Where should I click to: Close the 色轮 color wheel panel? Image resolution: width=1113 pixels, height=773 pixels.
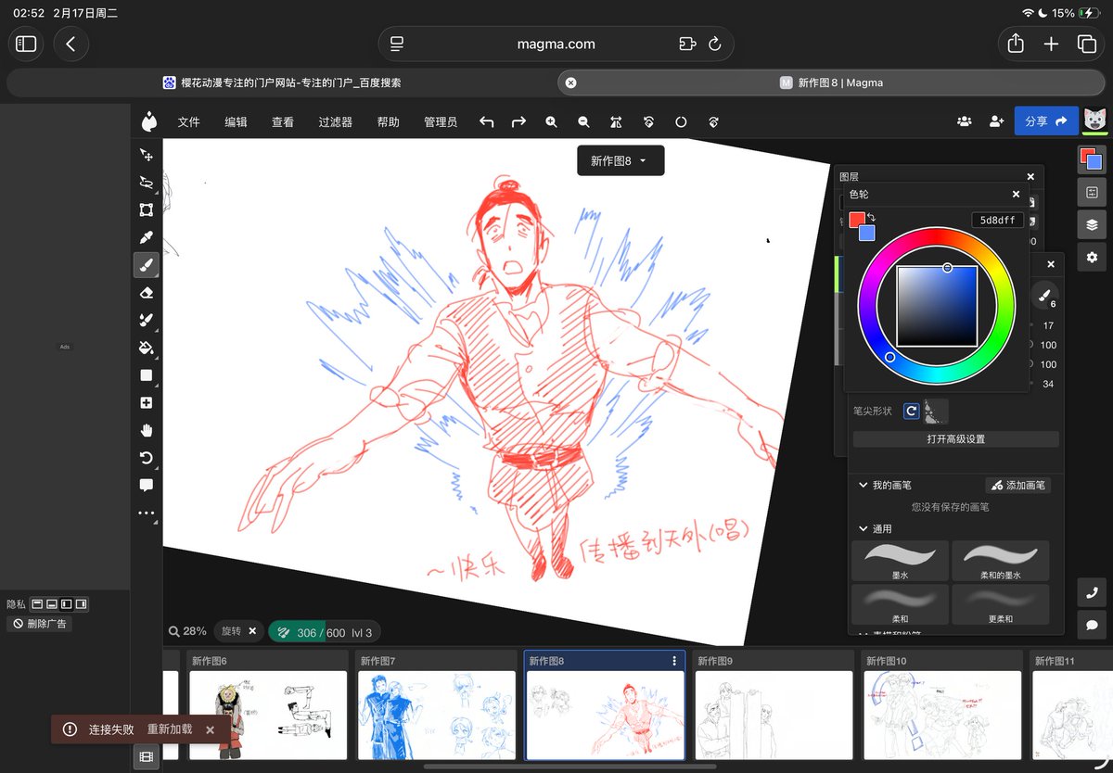click(1016, 195)
